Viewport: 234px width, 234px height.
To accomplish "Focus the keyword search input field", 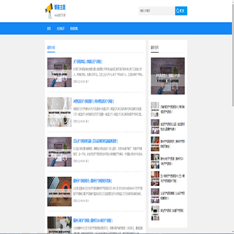I will (x=157, y=10).
